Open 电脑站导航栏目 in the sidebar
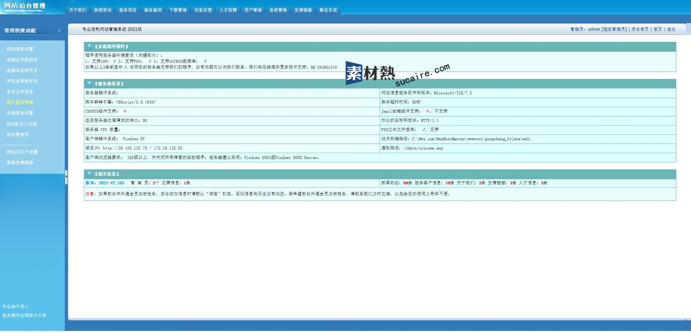Screen dimensions: 691x332 pyautogui.click(x=22, y=60)
